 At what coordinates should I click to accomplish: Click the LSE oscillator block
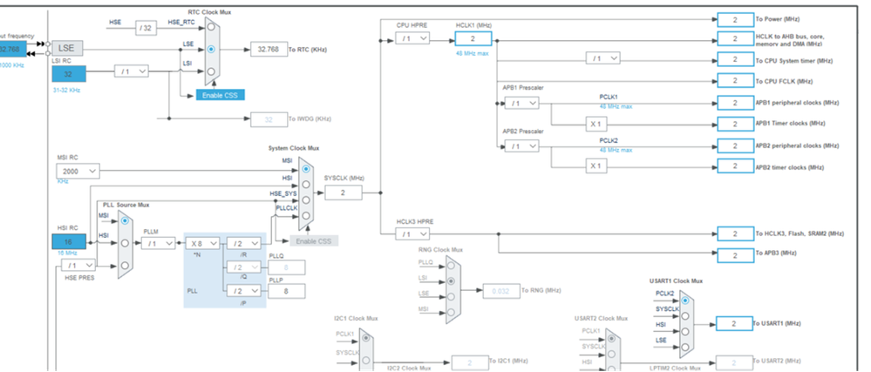pos(67,48)
